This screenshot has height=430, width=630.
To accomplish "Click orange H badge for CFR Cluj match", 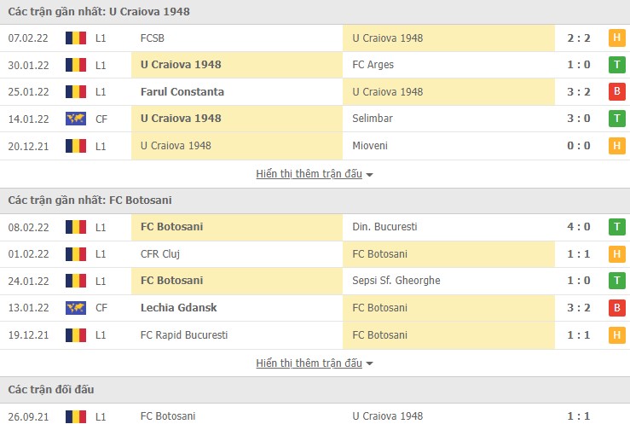I will [616, 253].
